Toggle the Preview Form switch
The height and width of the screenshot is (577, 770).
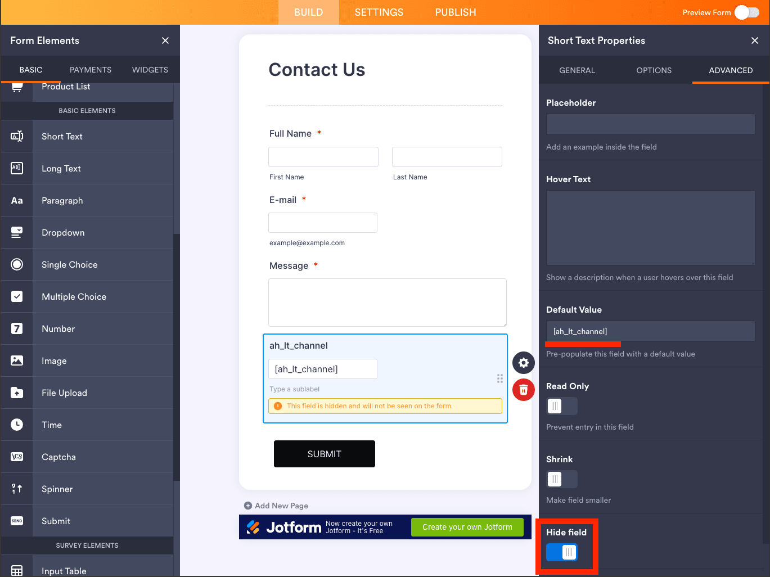pos(746,12)
